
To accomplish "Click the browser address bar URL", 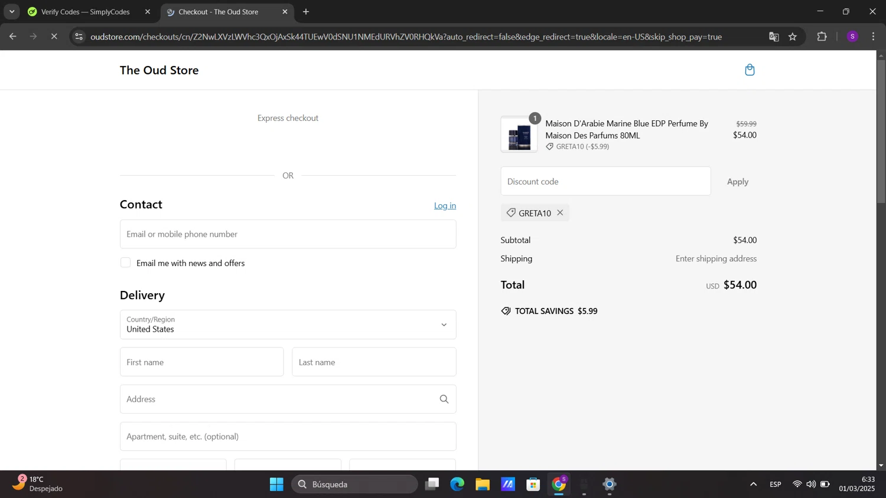I will [406, 37].
